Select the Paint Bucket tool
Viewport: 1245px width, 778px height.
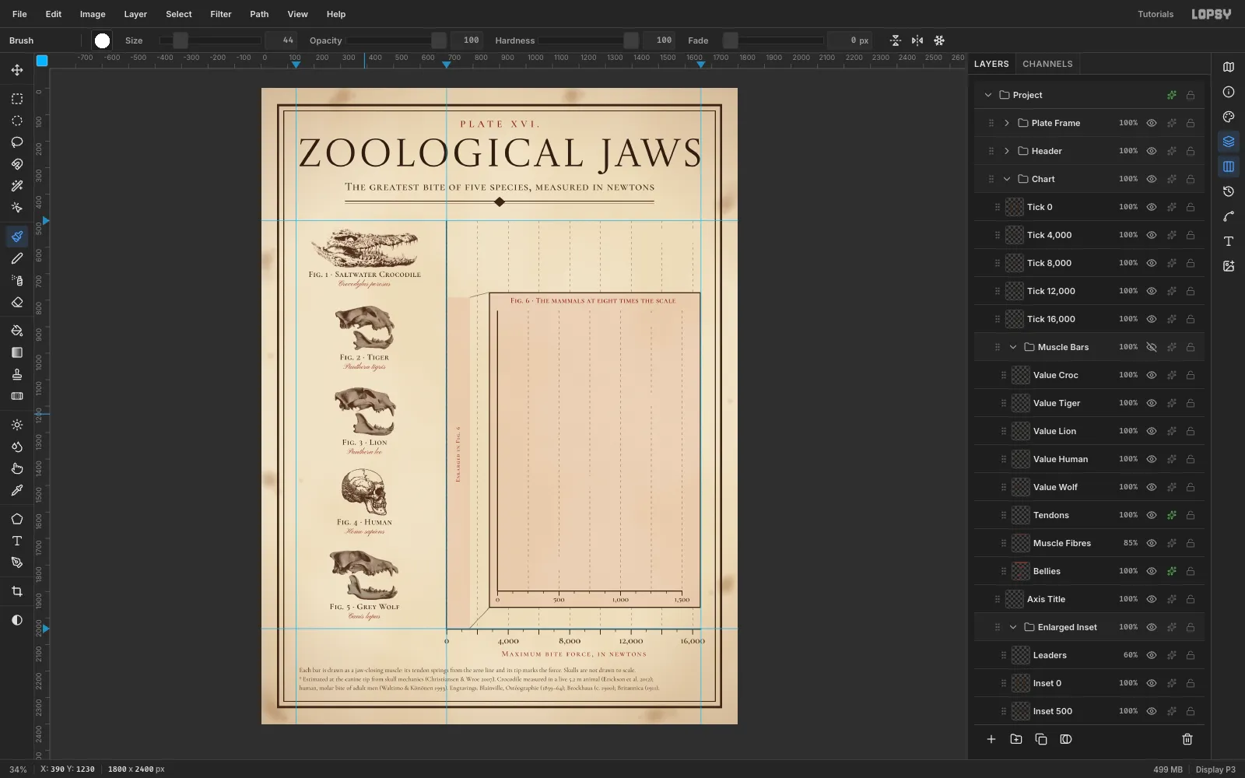point(16,331)
